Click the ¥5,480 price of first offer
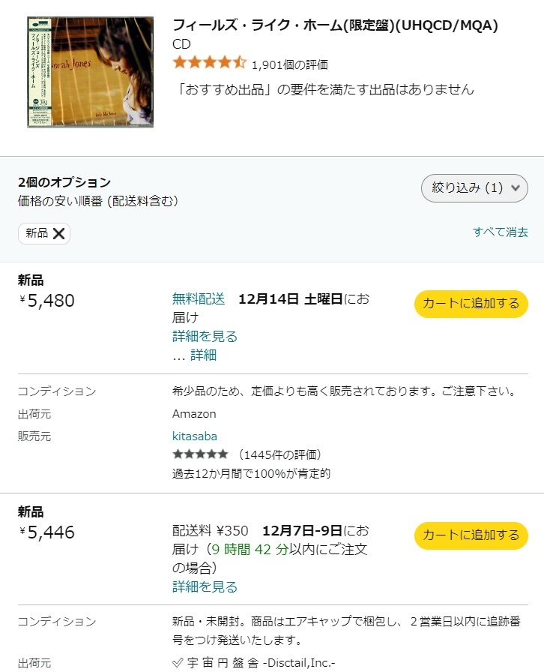The image size is (544, 672). 46,301
